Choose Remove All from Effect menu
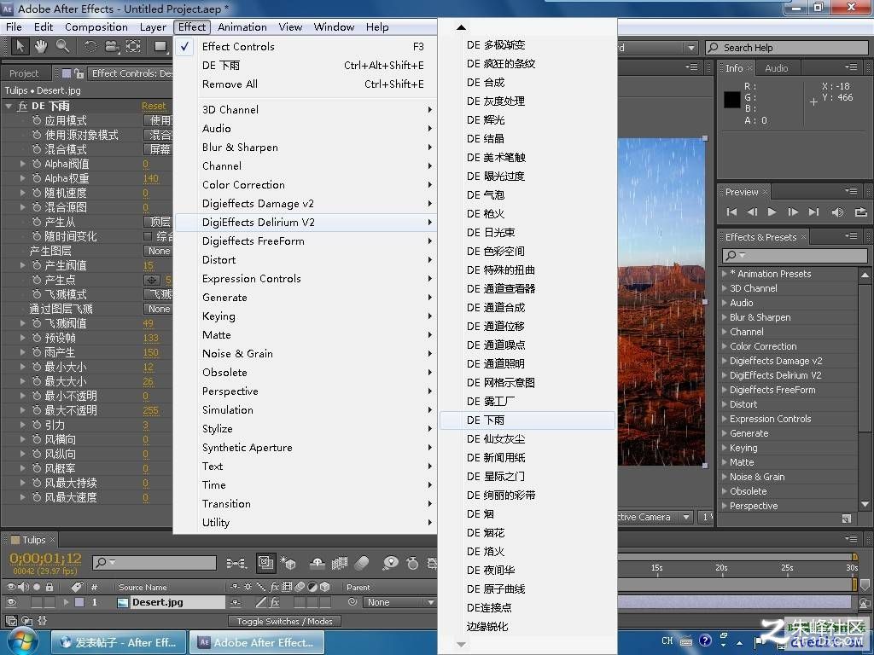Image resolution: width=874 pixels, height=655 pixels. (306, 84)
